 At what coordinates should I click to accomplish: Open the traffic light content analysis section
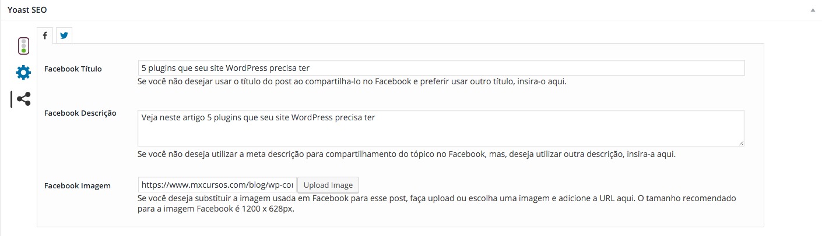(23, 46)
